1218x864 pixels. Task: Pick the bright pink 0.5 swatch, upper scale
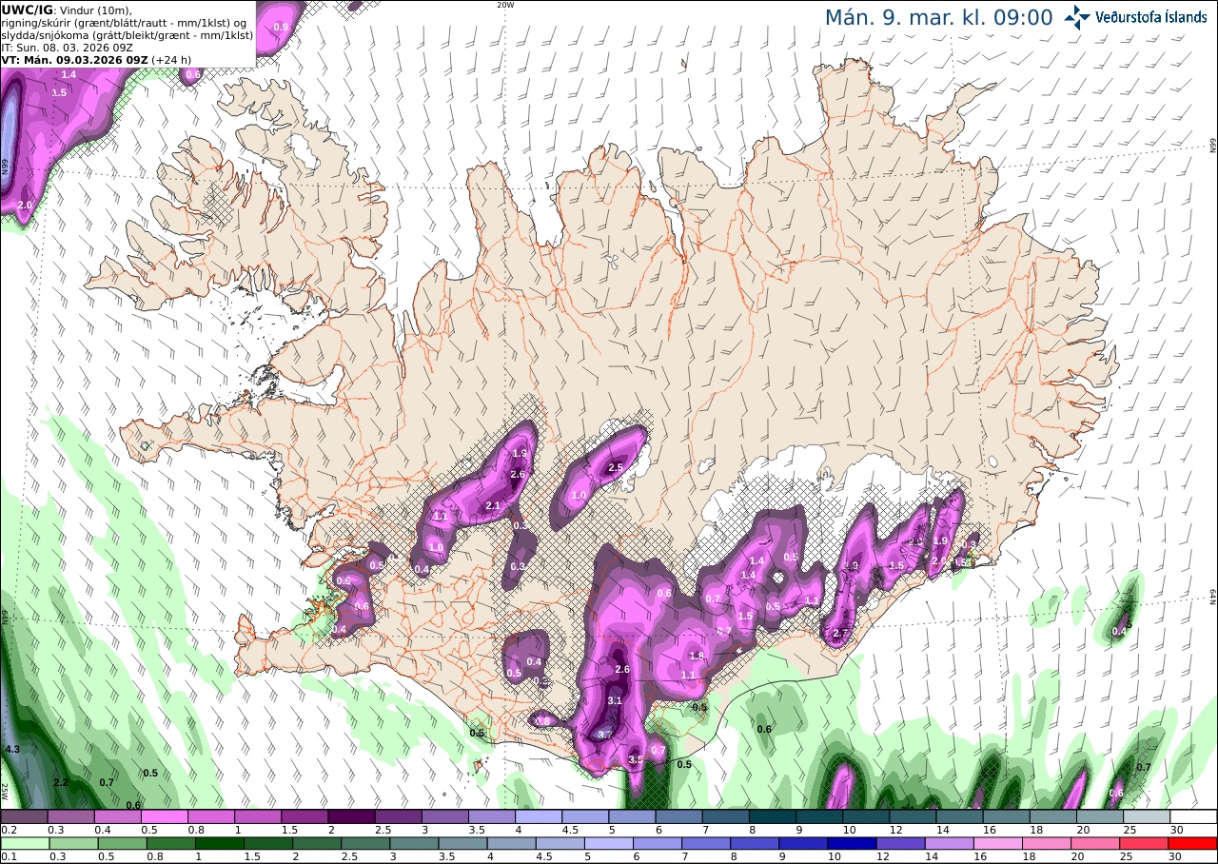[165, 816]
